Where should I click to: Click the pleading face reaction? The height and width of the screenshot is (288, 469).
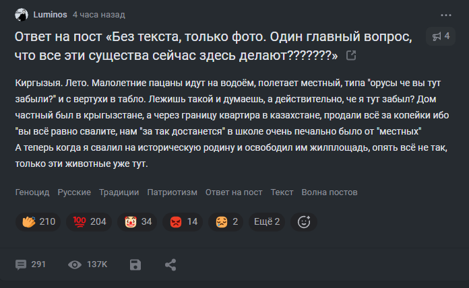[226, 222]
